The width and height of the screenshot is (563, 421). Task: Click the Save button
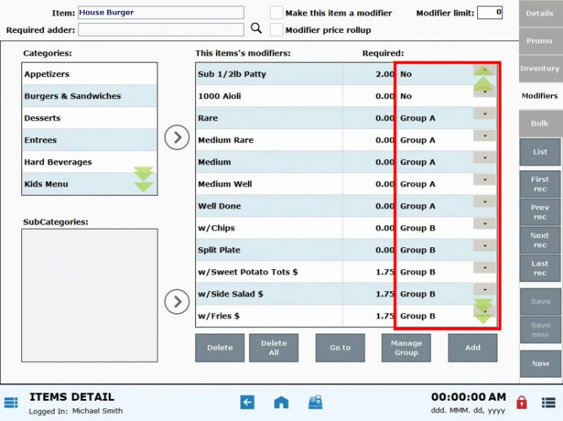coord(540,302)
